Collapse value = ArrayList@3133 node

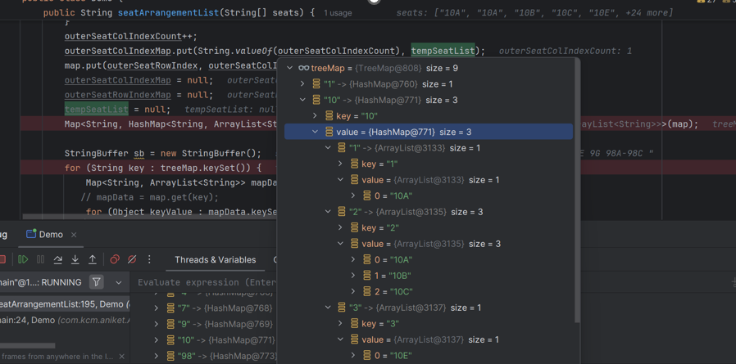click(341, 180)
